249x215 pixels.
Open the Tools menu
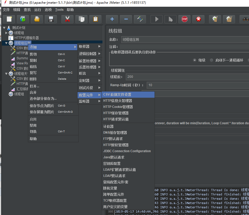[59, 10]
